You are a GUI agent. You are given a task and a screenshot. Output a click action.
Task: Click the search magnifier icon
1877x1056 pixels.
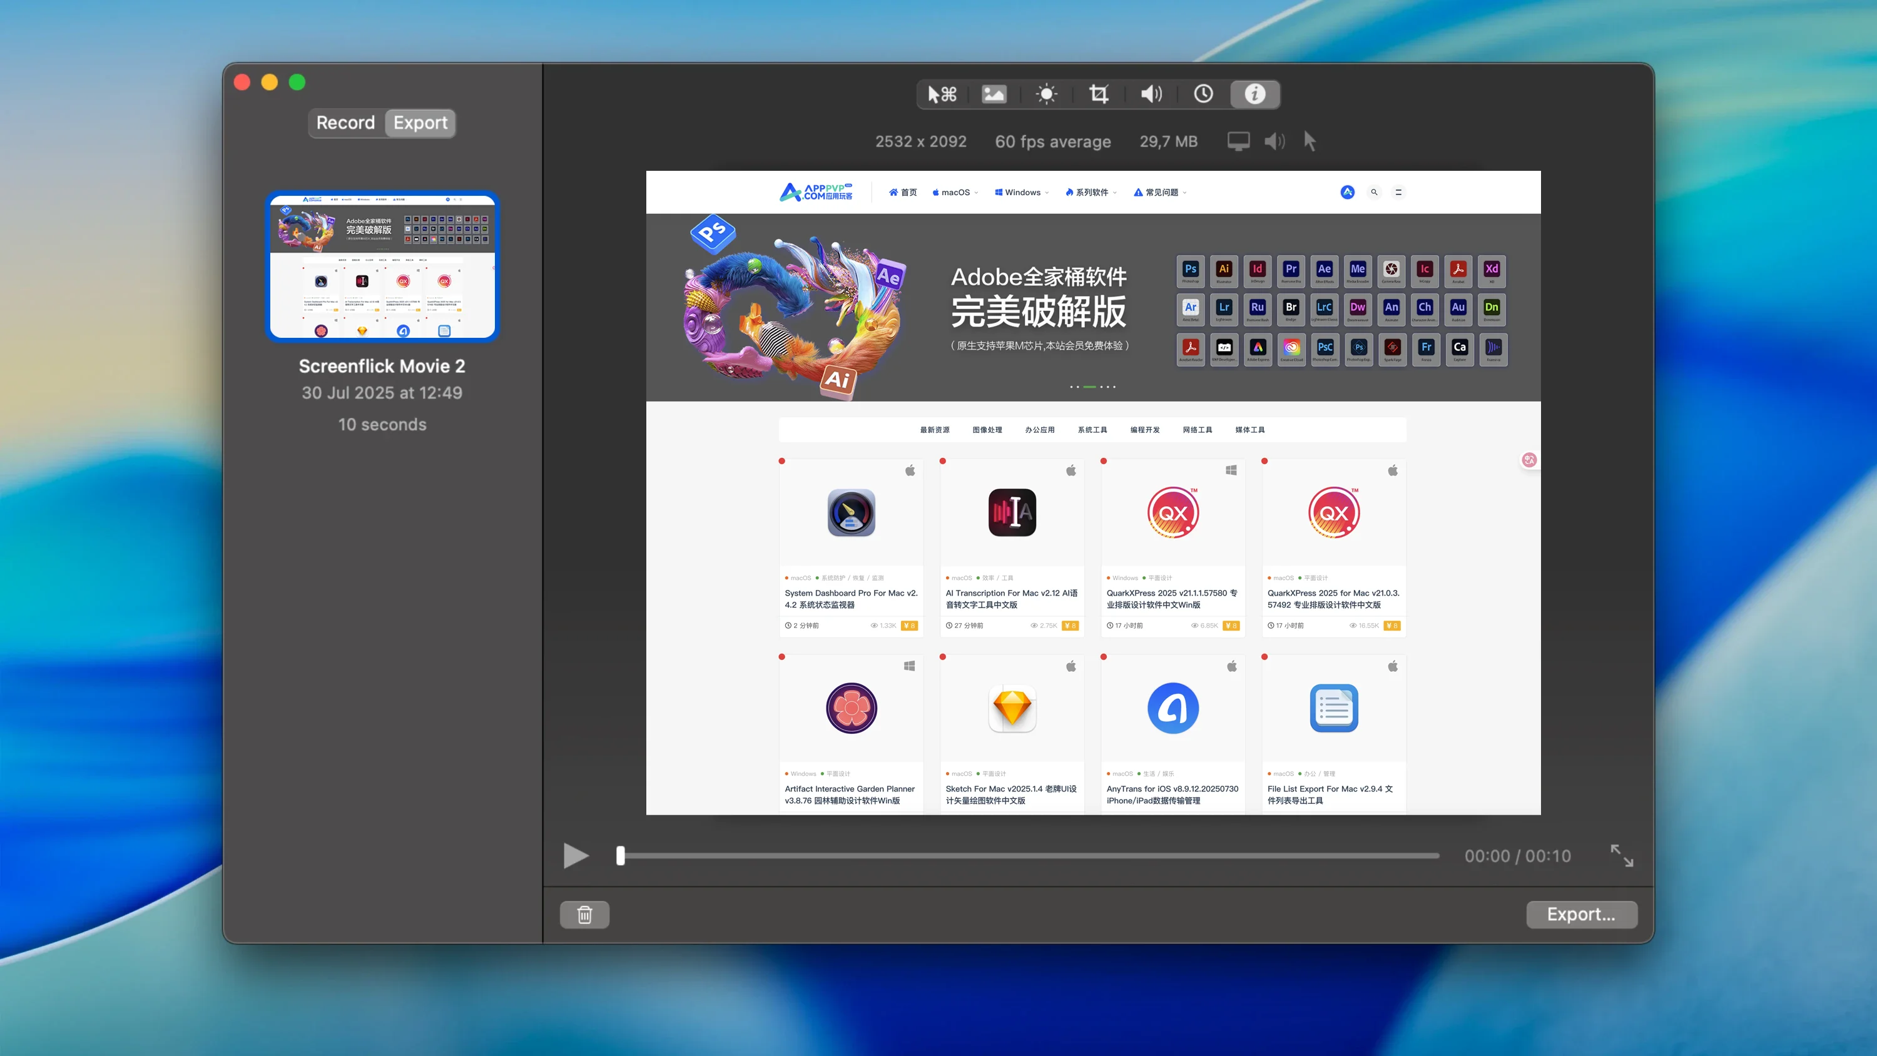(x=1374, y=193)
